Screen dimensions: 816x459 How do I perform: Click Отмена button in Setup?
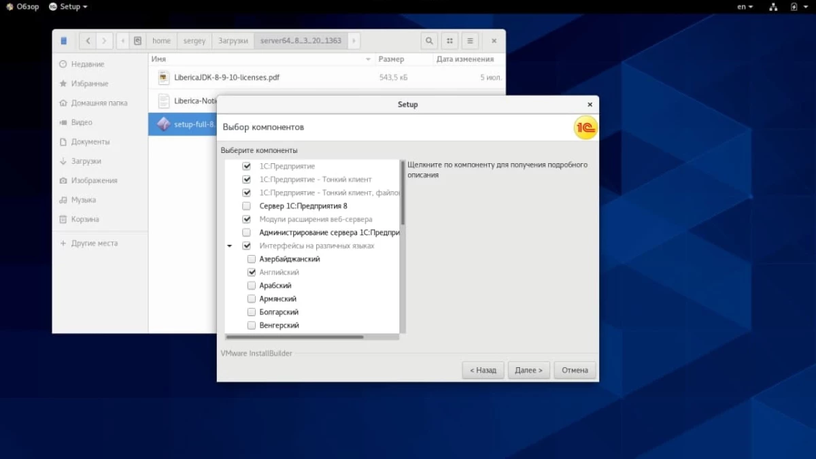pos(575,371)
